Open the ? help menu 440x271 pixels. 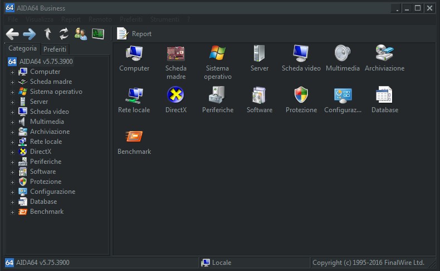coord(189,19)
